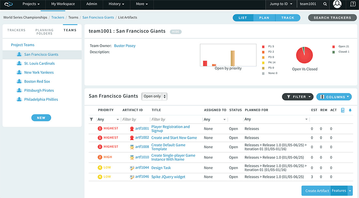Viewport: 359px width, 198px height.
Task: Click the search magnifier icon in top bar
Action: click(x=325, y=4)
